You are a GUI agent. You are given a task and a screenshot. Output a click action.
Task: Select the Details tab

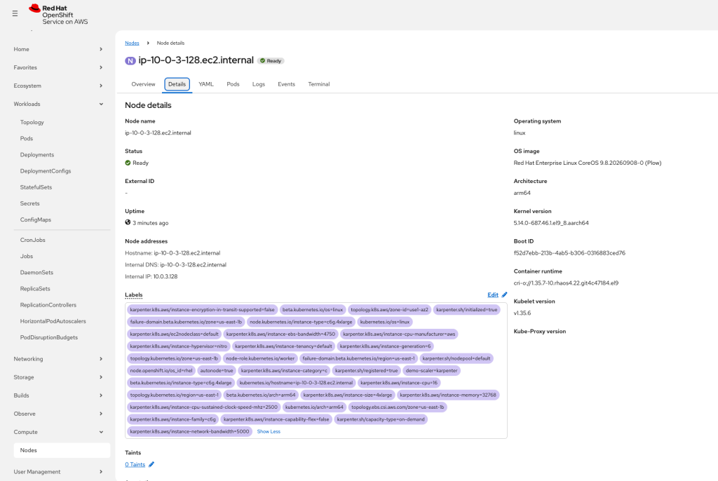coord(177,84)
